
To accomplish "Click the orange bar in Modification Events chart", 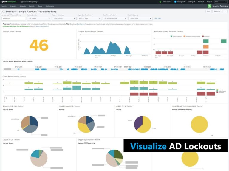I will [206, 47].
